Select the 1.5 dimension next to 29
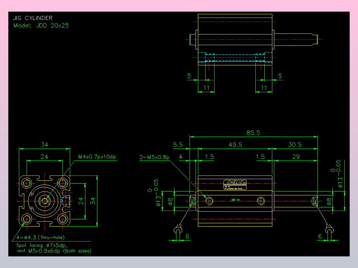 [x=260, y=157]
